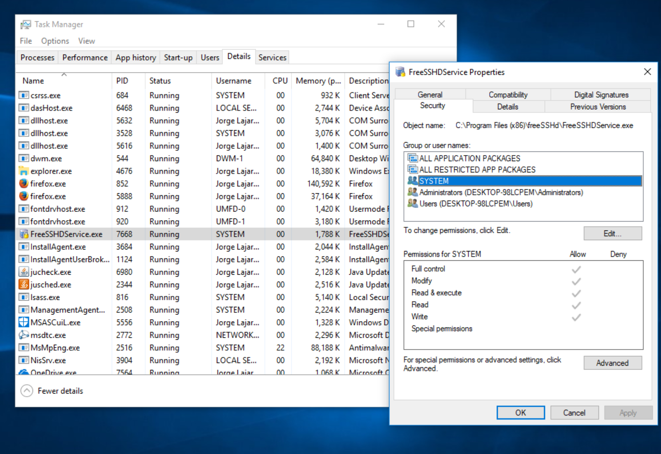This screenshot has width=661, height=454.
Task: Sort by the Username column header
Action: pyautogui.click(x=239, y=81)
